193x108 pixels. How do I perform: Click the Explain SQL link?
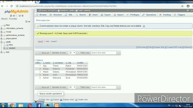pos(159,47)
